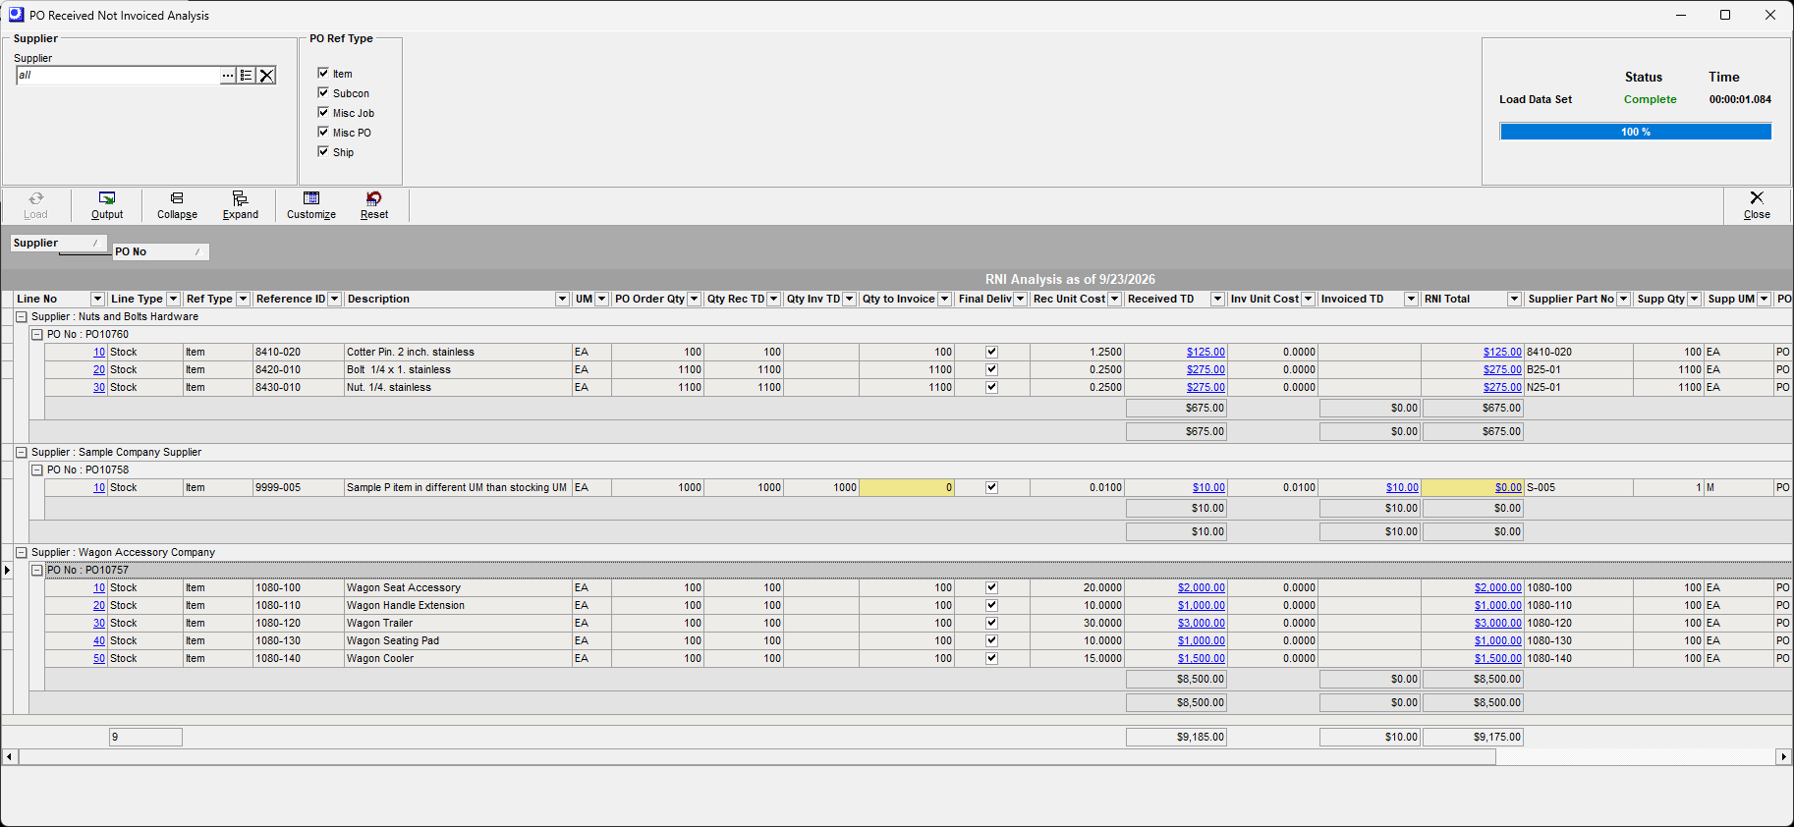Open the Line Type column filter dropdown

173,299
